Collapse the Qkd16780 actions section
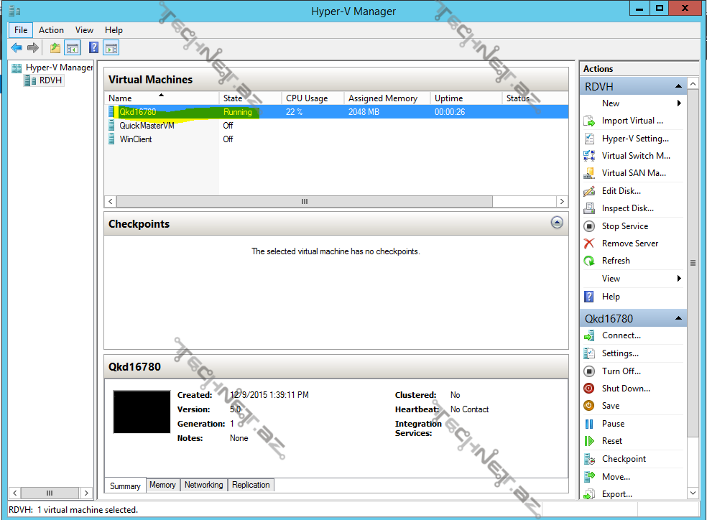Image resolution: width=707 pixels, height=520 pixels. (678, 319)
